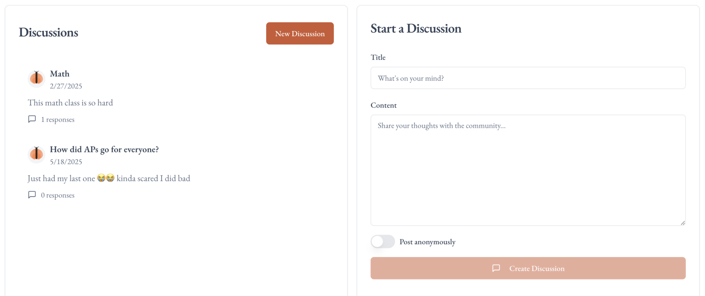Click the chat icon in Create Discussion button
This screenshot has width=705, height=296.
[496, 268]
